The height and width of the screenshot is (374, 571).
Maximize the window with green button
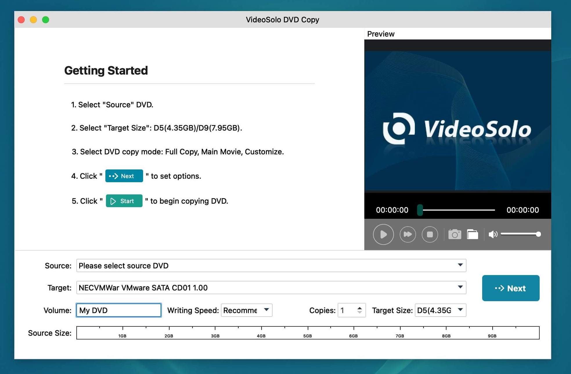[x=46, y=20]
